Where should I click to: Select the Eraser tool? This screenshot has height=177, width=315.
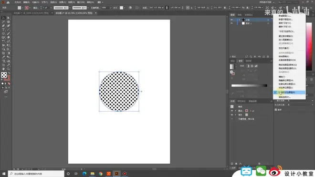pos(8,37)
